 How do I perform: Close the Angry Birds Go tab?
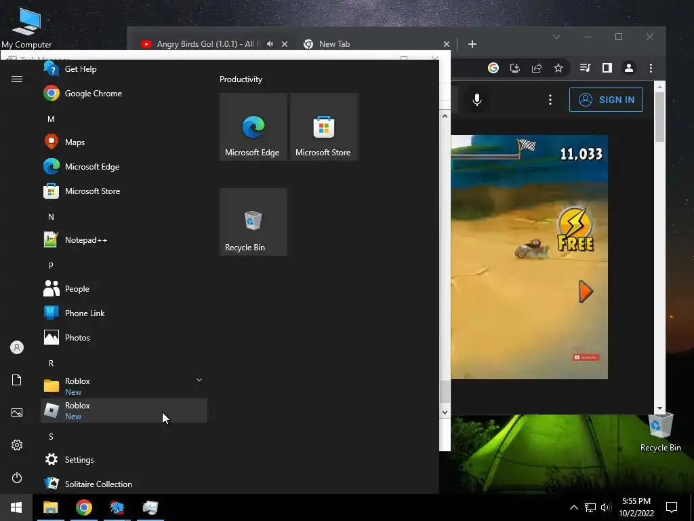[285, 44]
